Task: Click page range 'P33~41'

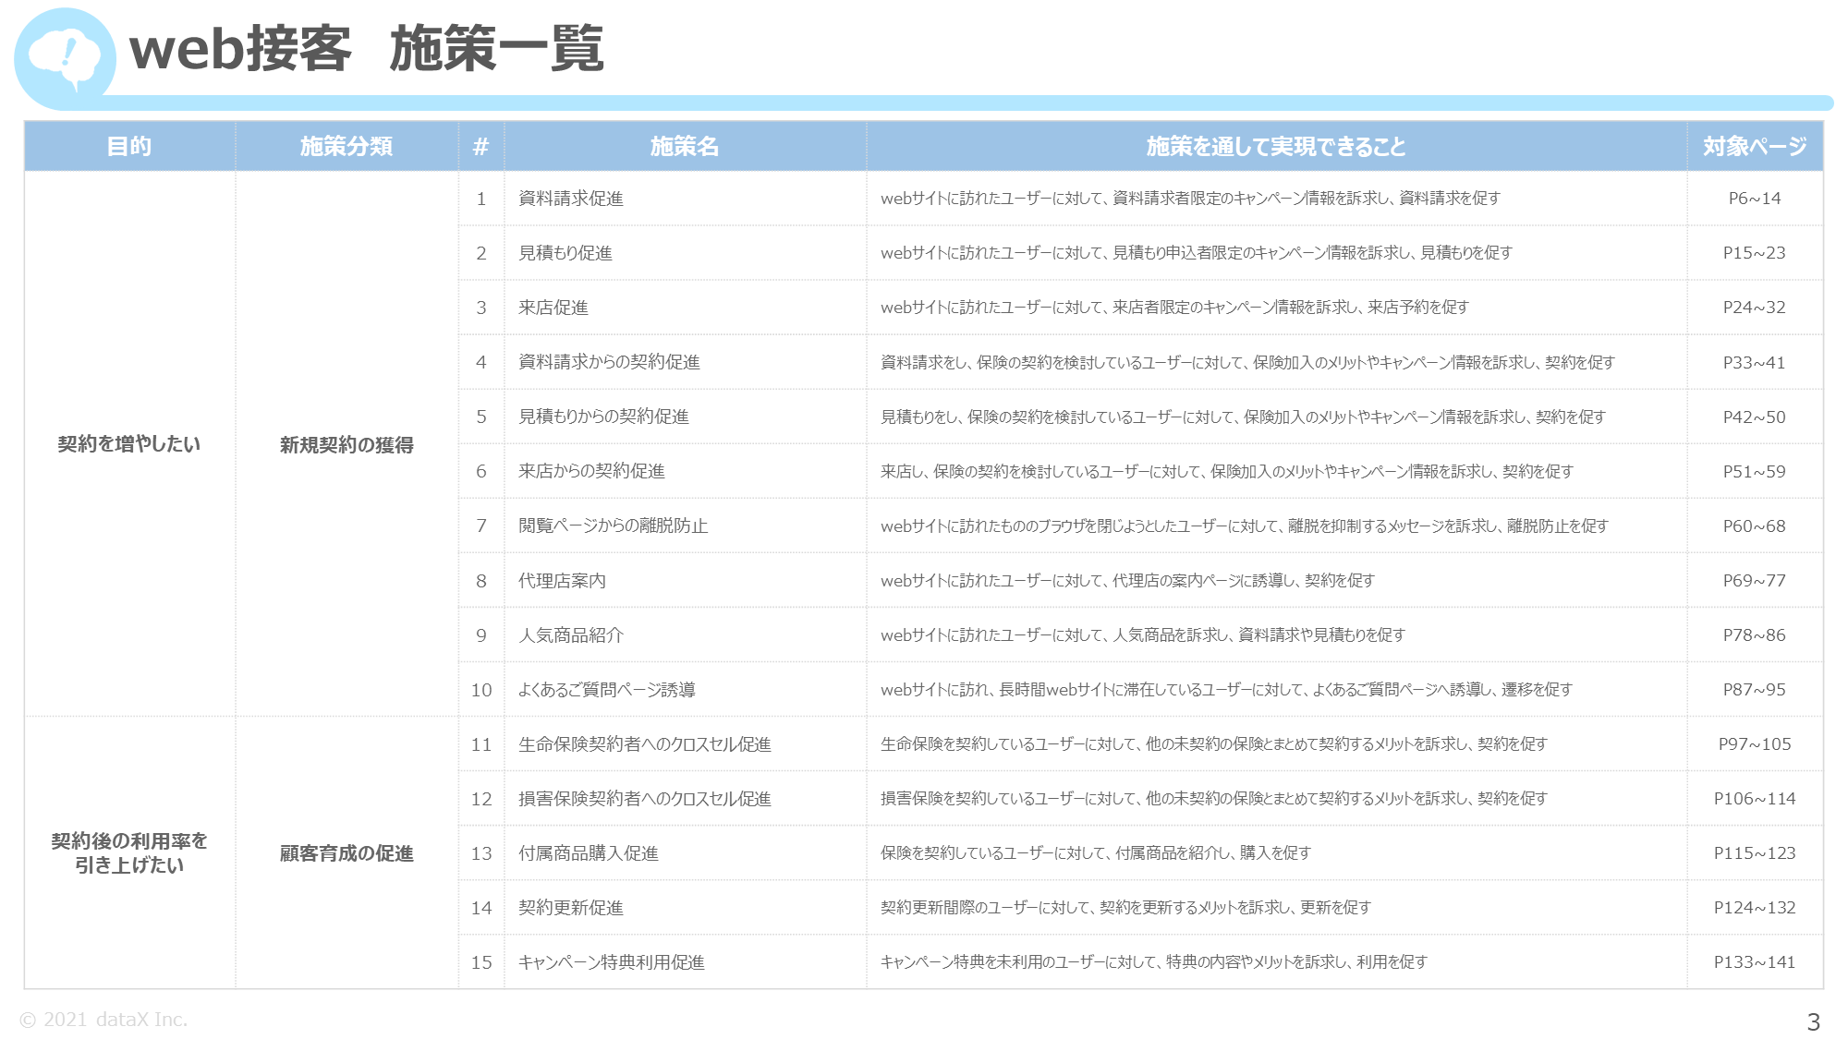Action: pos(1755,363)
